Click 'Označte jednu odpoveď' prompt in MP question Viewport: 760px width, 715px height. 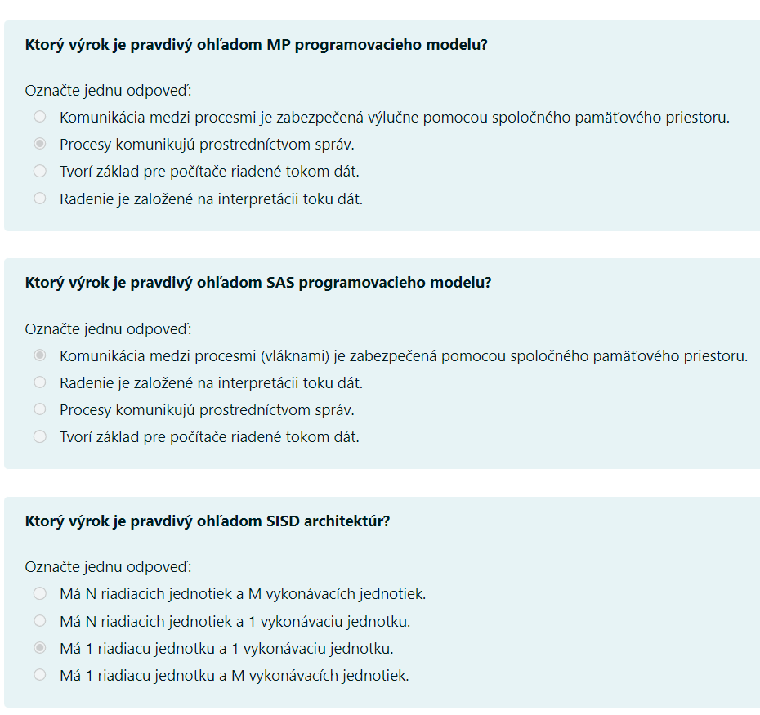pos(108,91)
